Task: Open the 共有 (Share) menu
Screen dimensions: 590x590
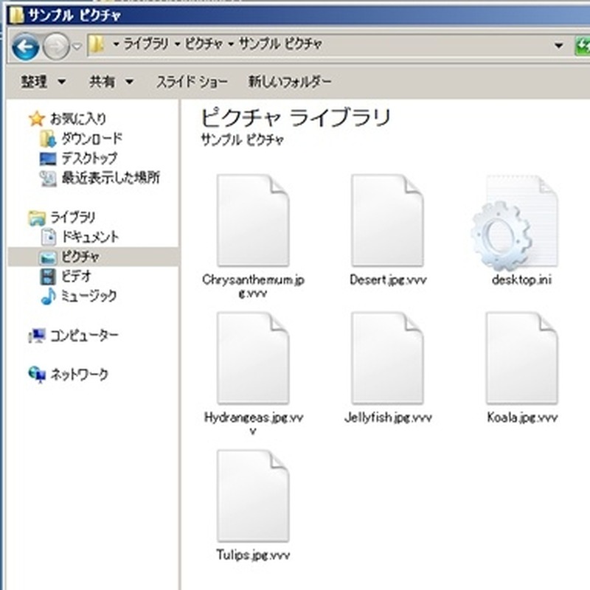Action: pos(111,81)
